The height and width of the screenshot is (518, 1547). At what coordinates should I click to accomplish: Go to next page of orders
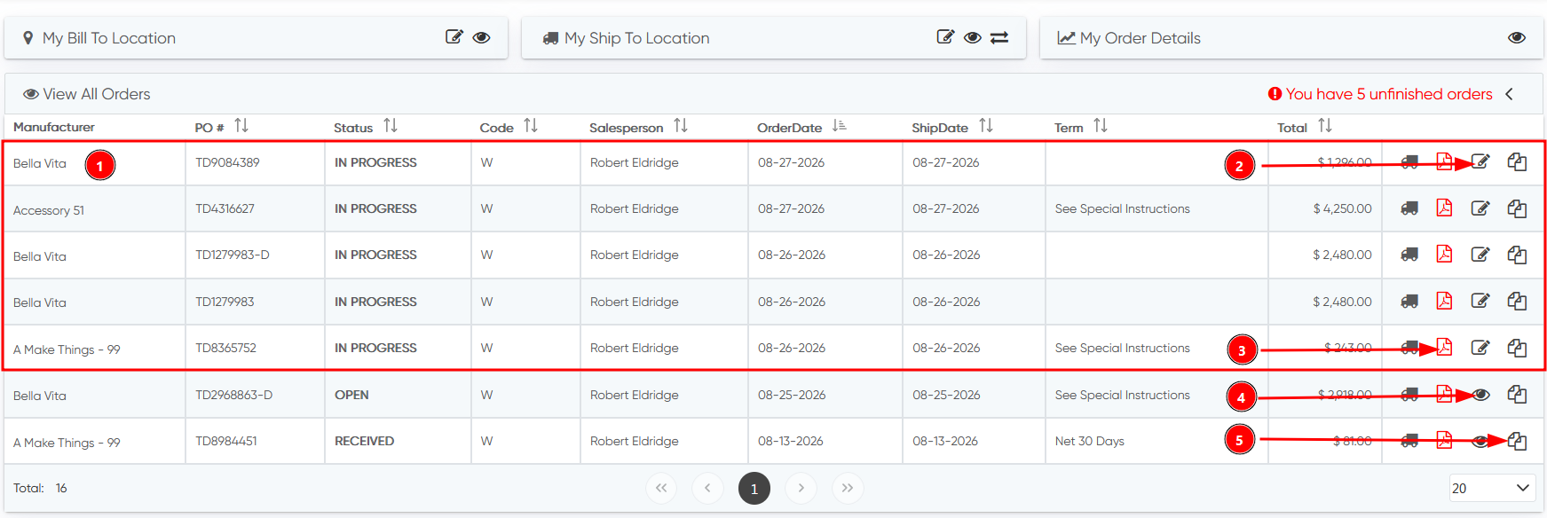pos(801,488)
